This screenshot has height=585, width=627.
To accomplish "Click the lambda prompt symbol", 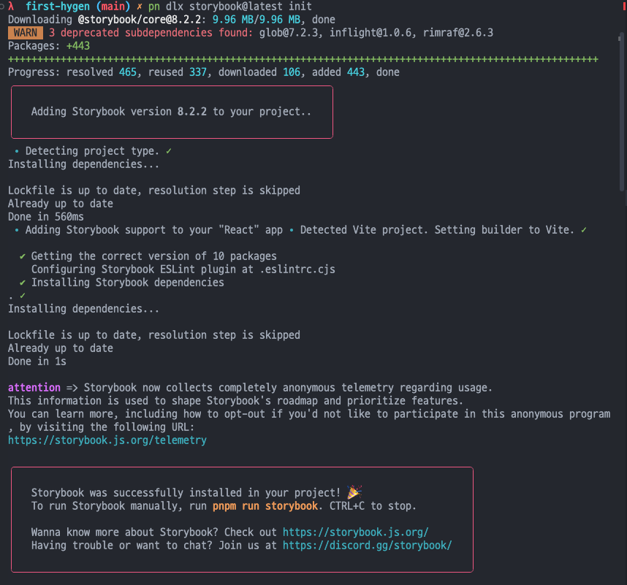I will 11,7.
